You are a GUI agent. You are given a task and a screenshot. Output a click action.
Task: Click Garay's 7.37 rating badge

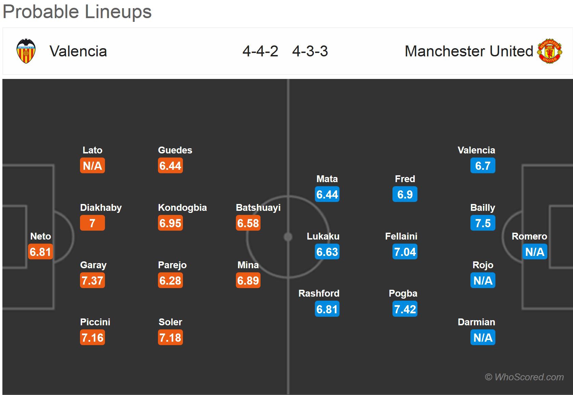click(x=92, y=281)
